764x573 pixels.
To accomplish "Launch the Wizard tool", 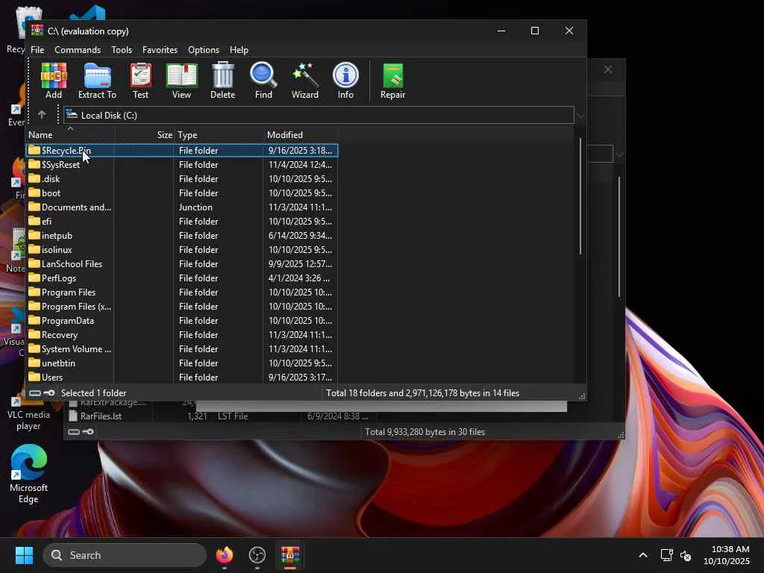I will click(x=304, y=81).
